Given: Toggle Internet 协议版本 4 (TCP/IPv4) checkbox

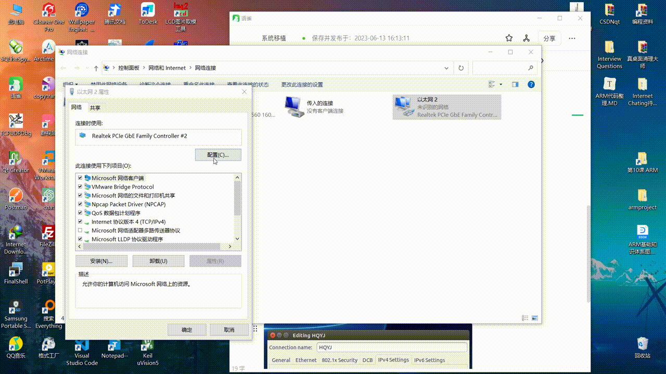Looking at the screenshot, I should click(x=80, y=222).
